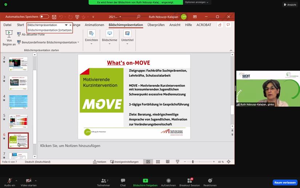Open the Bildschirmpräsentation popup dropdown arrow
This screenshot has height=188, width=300.
click(66, 25)
